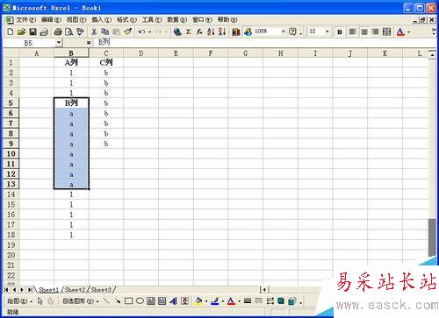Apply the Shadow effect icon
Viewport: 439px width, 318px height.
[281, 300]
